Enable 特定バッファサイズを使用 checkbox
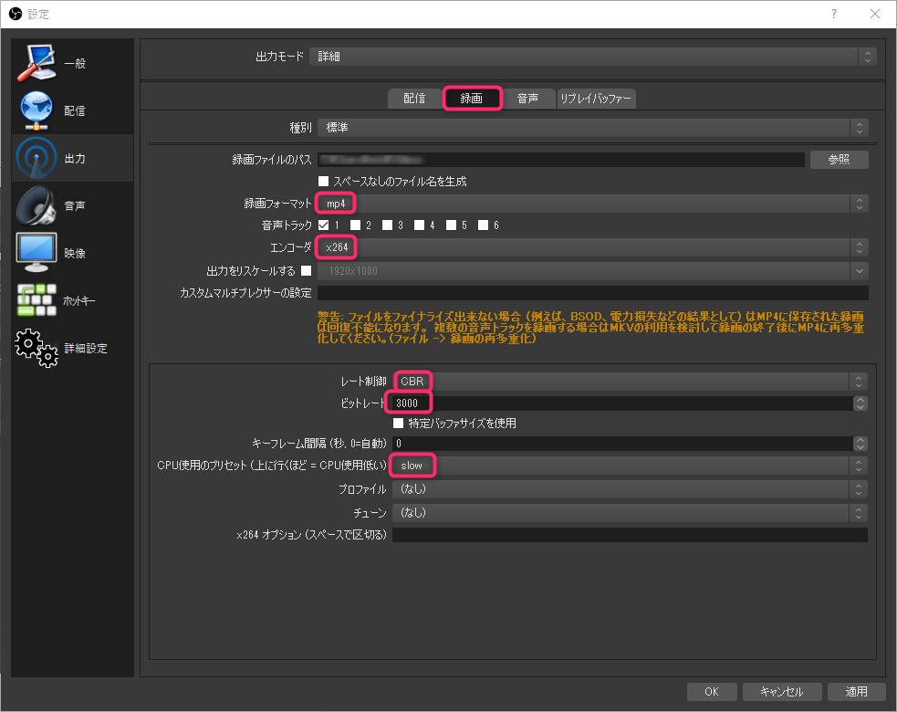This screenshot has width=897, height=712. (x=398, y=424)
